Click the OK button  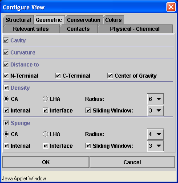(46, 162)
